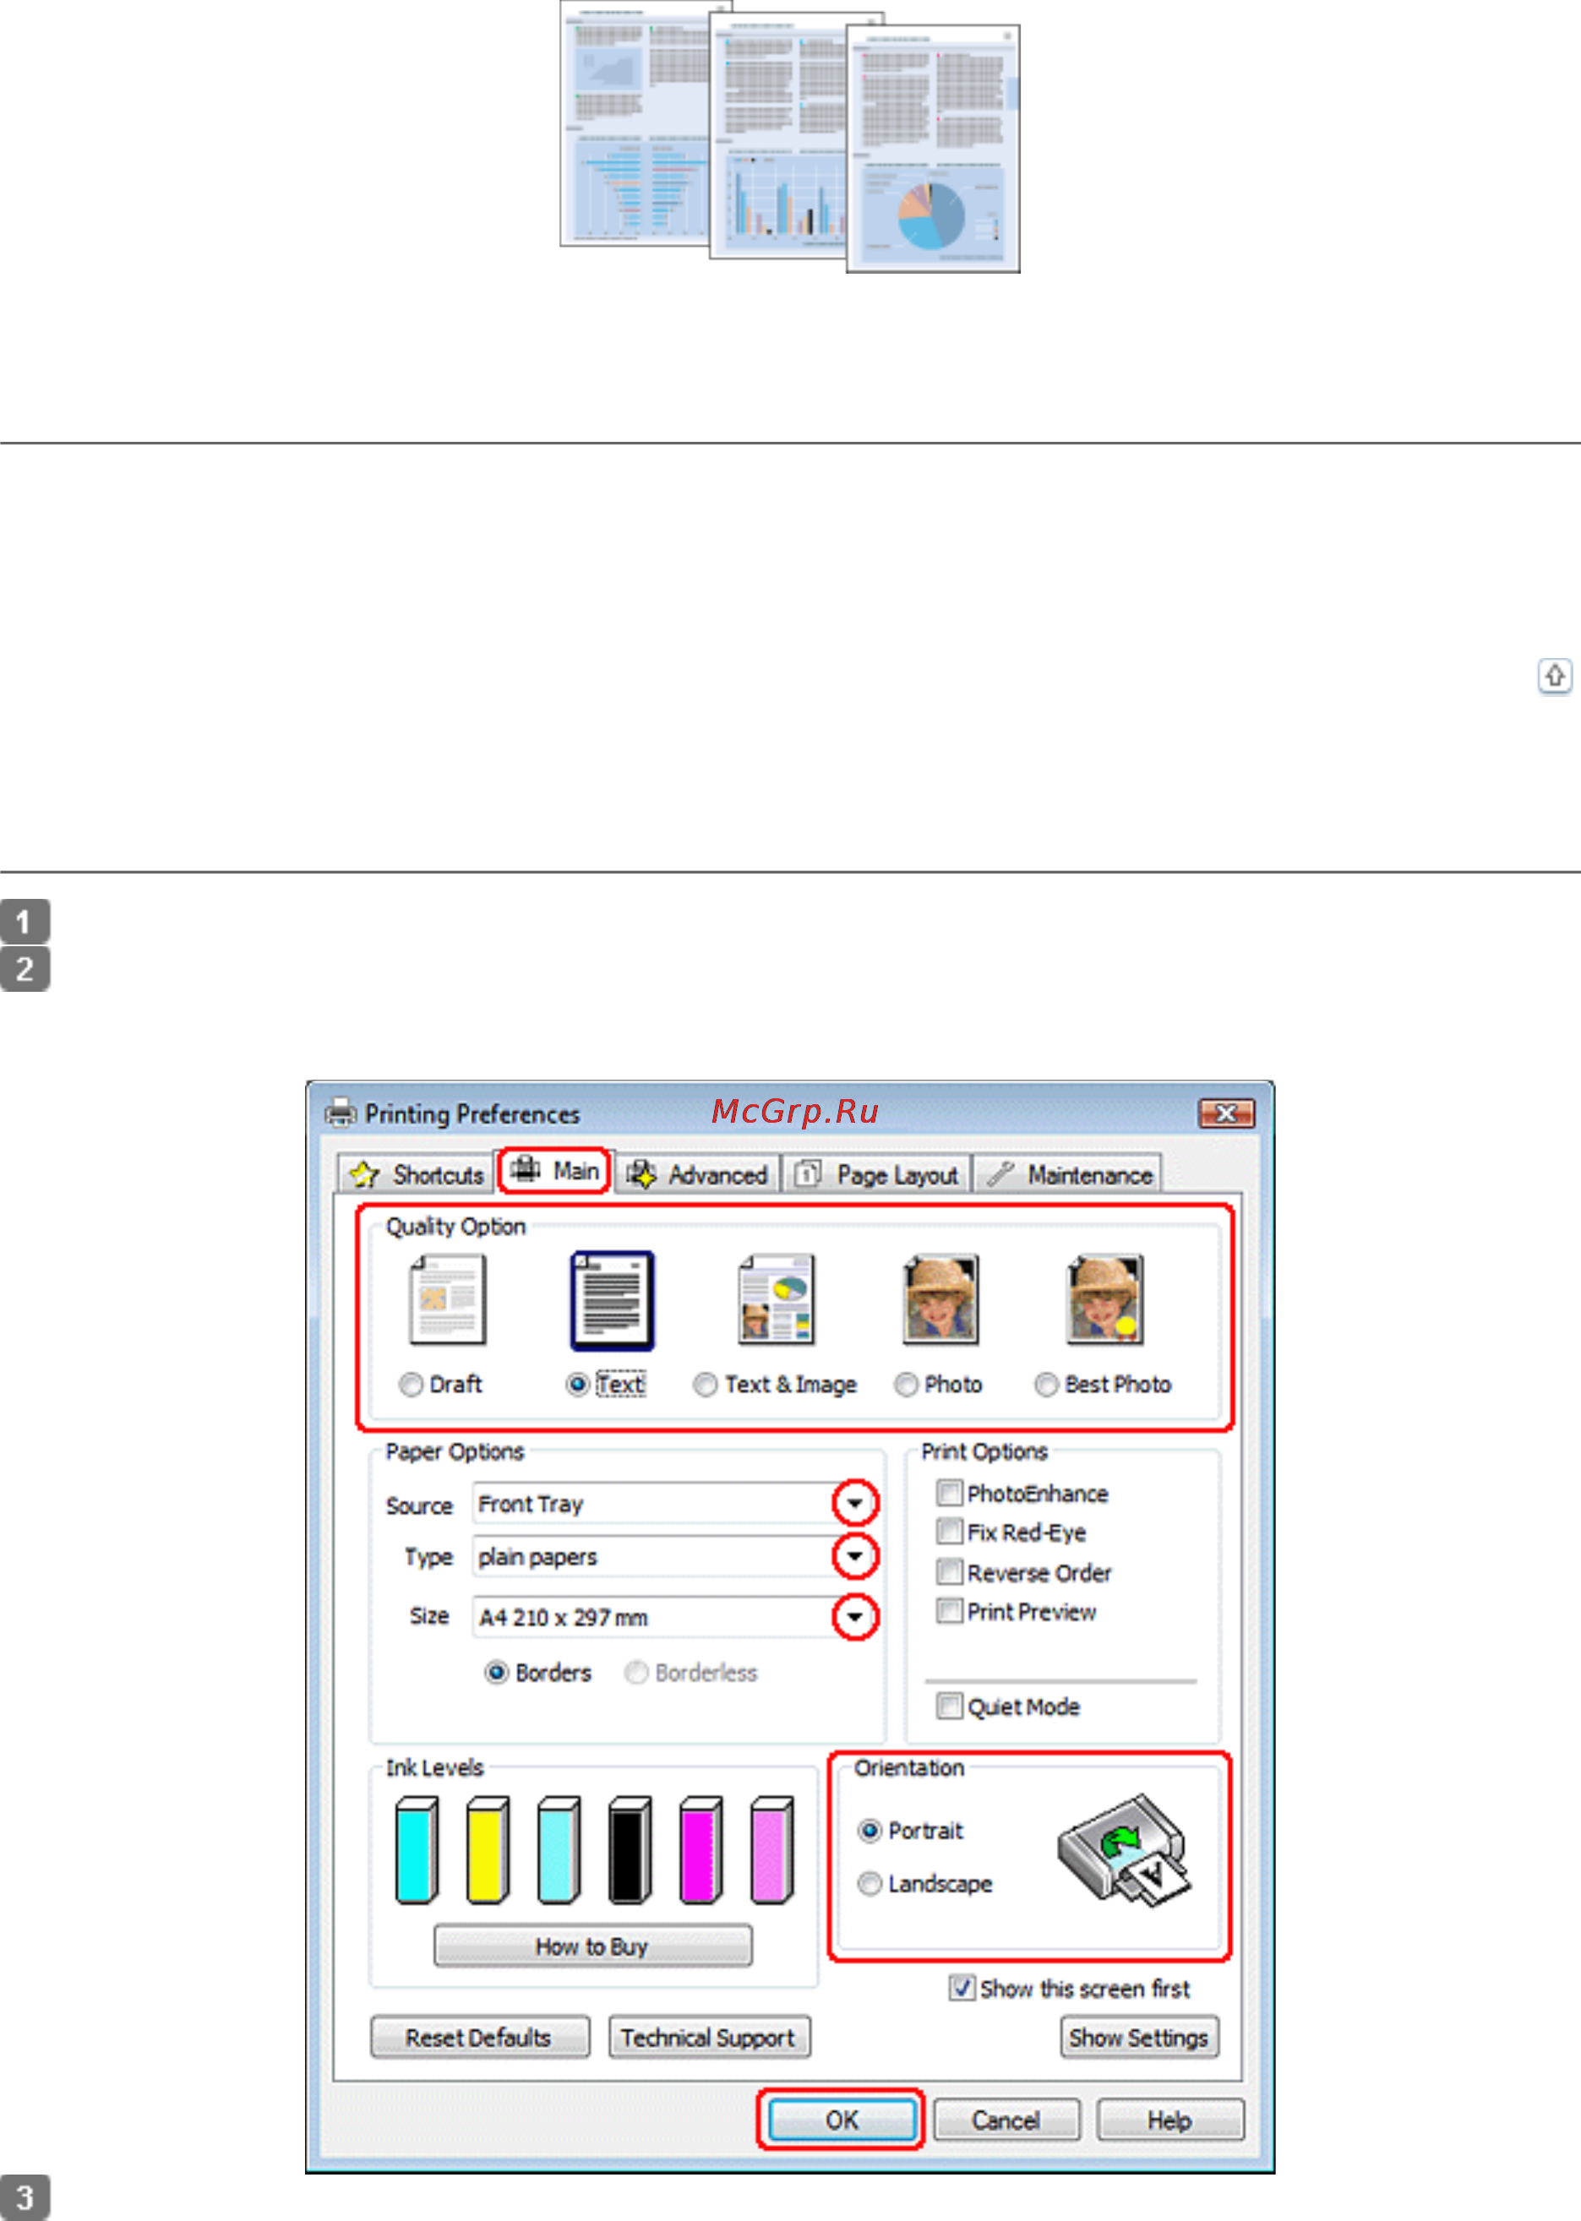Click the How to Buy button
The width and height of the screenshot is (1581, 2221).
[x=592, y=1946]
